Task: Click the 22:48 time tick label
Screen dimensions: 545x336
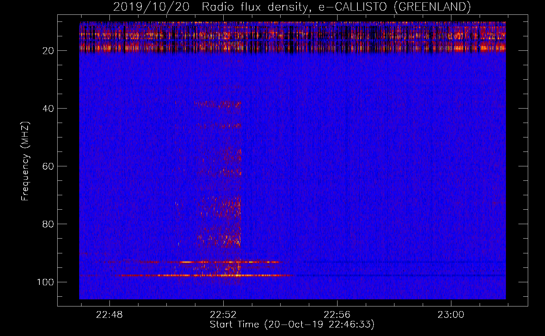Action: click(x=109, y=315)
